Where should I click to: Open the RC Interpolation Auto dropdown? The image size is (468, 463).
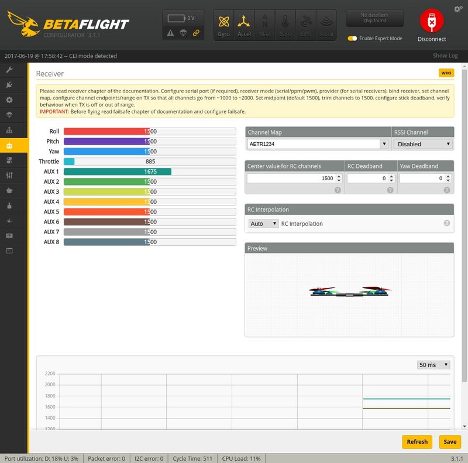point(263,224)
